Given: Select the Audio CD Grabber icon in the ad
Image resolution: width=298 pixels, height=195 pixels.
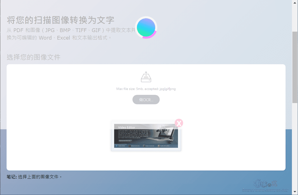Looking at the screenshot, I should [159, 146].
